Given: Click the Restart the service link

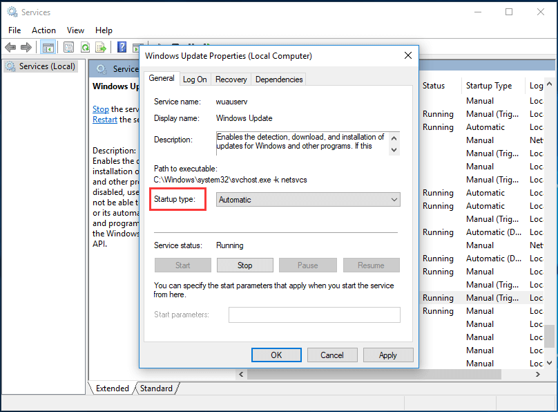Looking at the screenshot, I should [105, 120].
